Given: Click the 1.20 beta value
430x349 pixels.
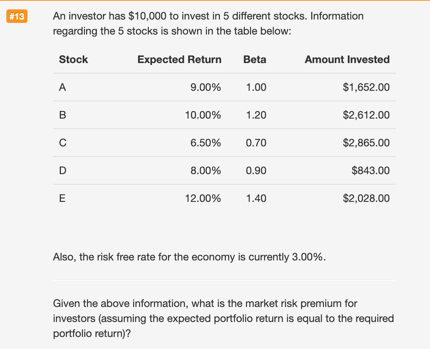Looking at the screenshot, I should 256,115.
